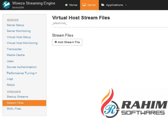Open SMIL Files page
168x118 pixels.
(14, 109)
